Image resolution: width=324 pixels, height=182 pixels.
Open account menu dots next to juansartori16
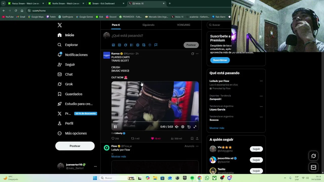pos(95,166)
